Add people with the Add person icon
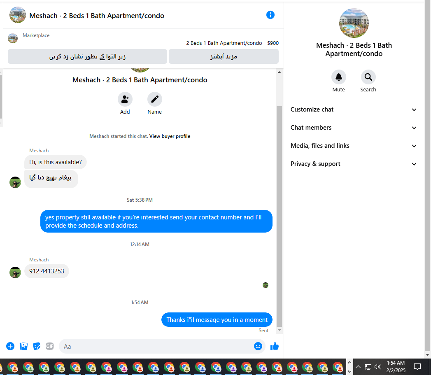Screen dimensions: 431x375 click(125, 99)
